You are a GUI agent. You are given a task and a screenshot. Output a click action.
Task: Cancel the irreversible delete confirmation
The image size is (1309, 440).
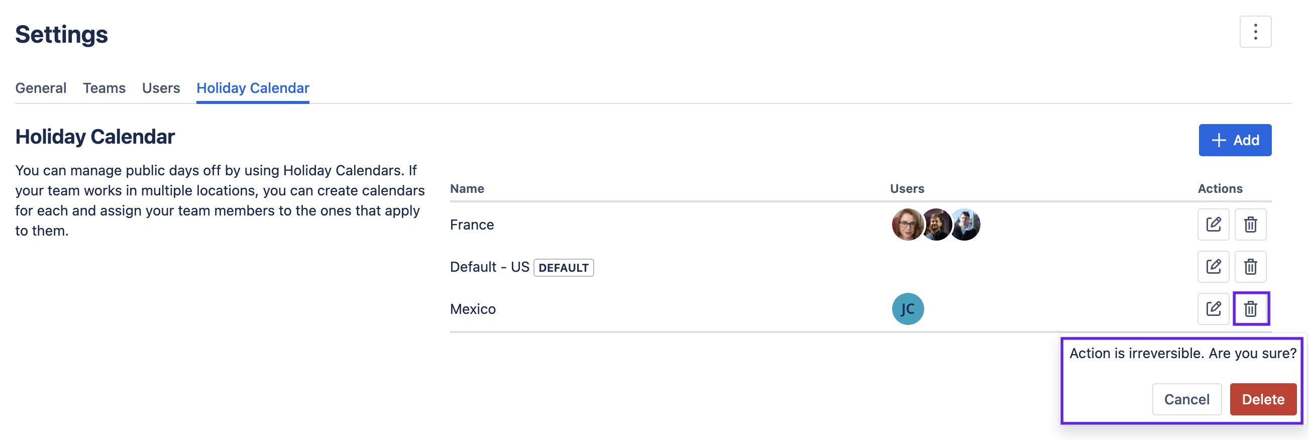point(1186,399)
